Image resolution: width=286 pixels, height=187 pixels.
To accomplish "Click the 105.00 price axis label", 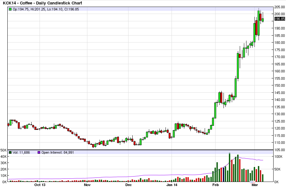I will [x=280, y=150].
